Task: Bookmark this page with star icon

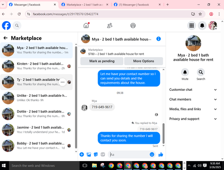Action: coord(200,14)
